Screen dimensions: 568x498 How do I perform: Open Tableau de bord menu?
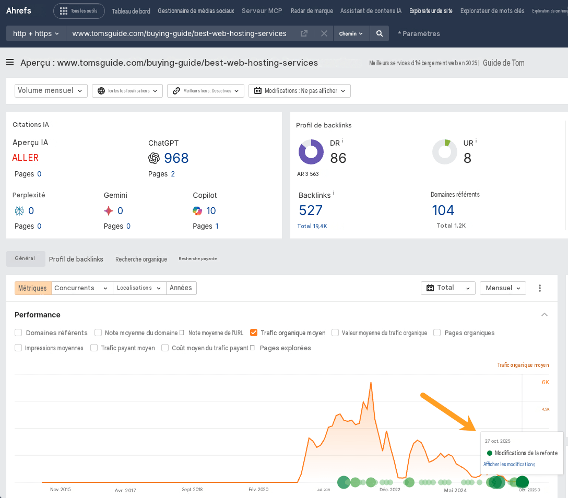pos(131,11)
